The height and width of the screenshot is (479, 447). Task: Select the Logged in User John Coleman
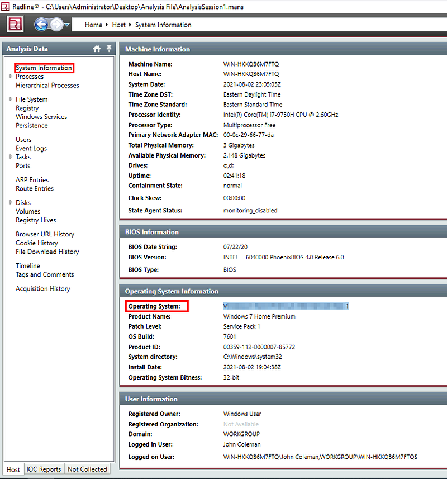pos(242,444)
